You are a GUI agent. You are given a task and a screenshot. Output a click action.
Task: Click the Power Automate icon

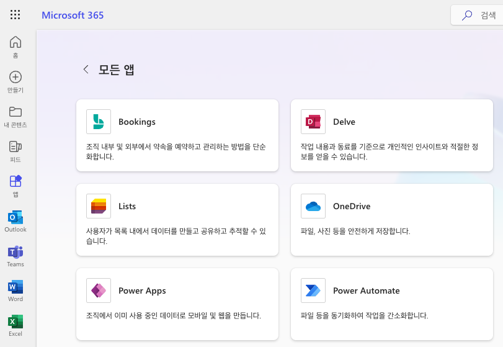click(313, 291)
